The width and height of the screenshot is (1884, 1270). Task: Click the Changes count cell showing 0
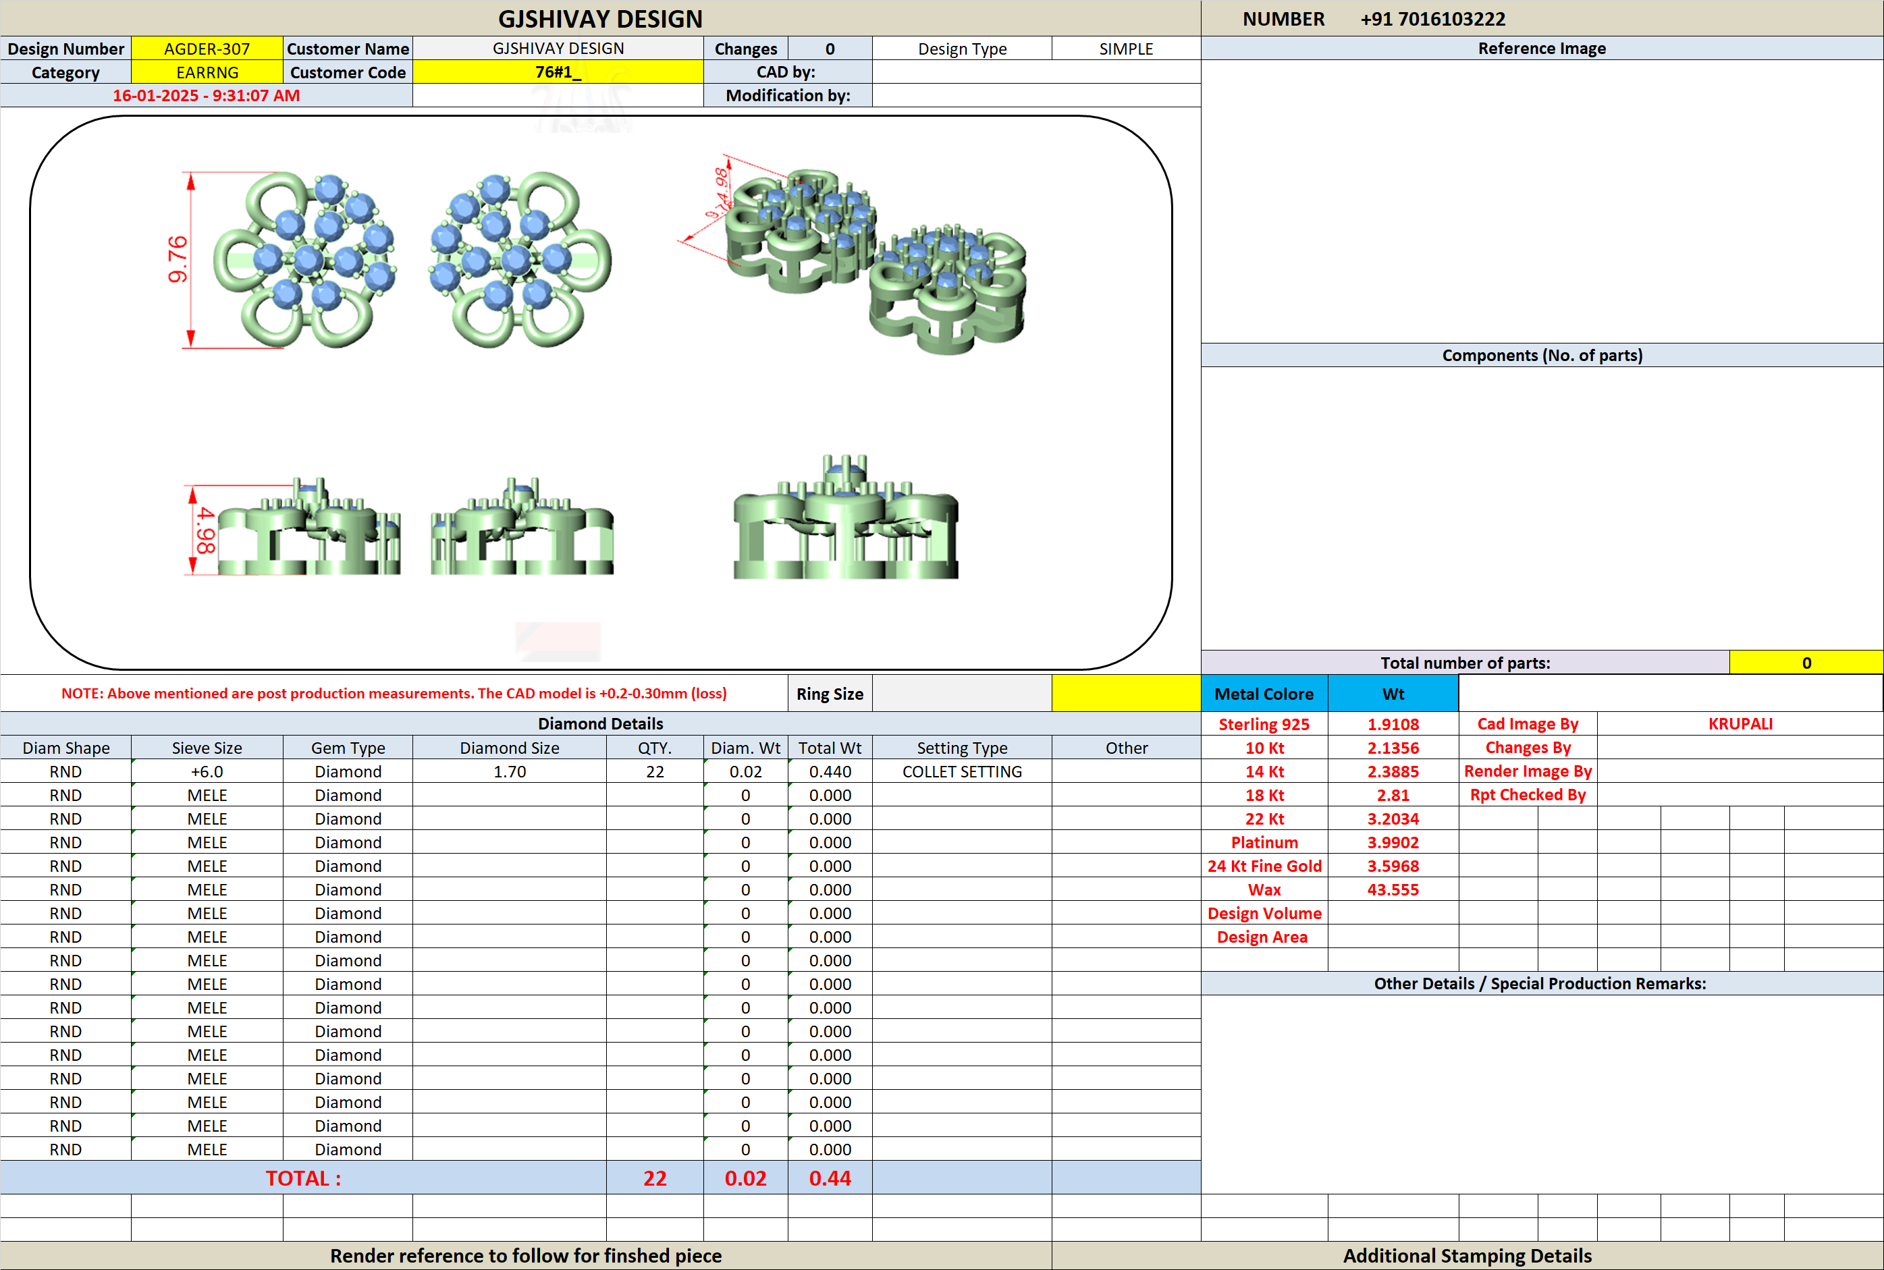(x=830, y=49)
